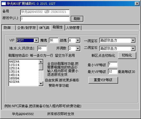Open the 人物管理 tab

point(73,28)
